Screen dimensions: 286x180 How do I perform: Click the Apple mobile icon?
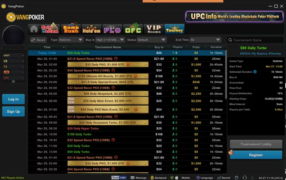pyautogui.click(x=177, y=178)
